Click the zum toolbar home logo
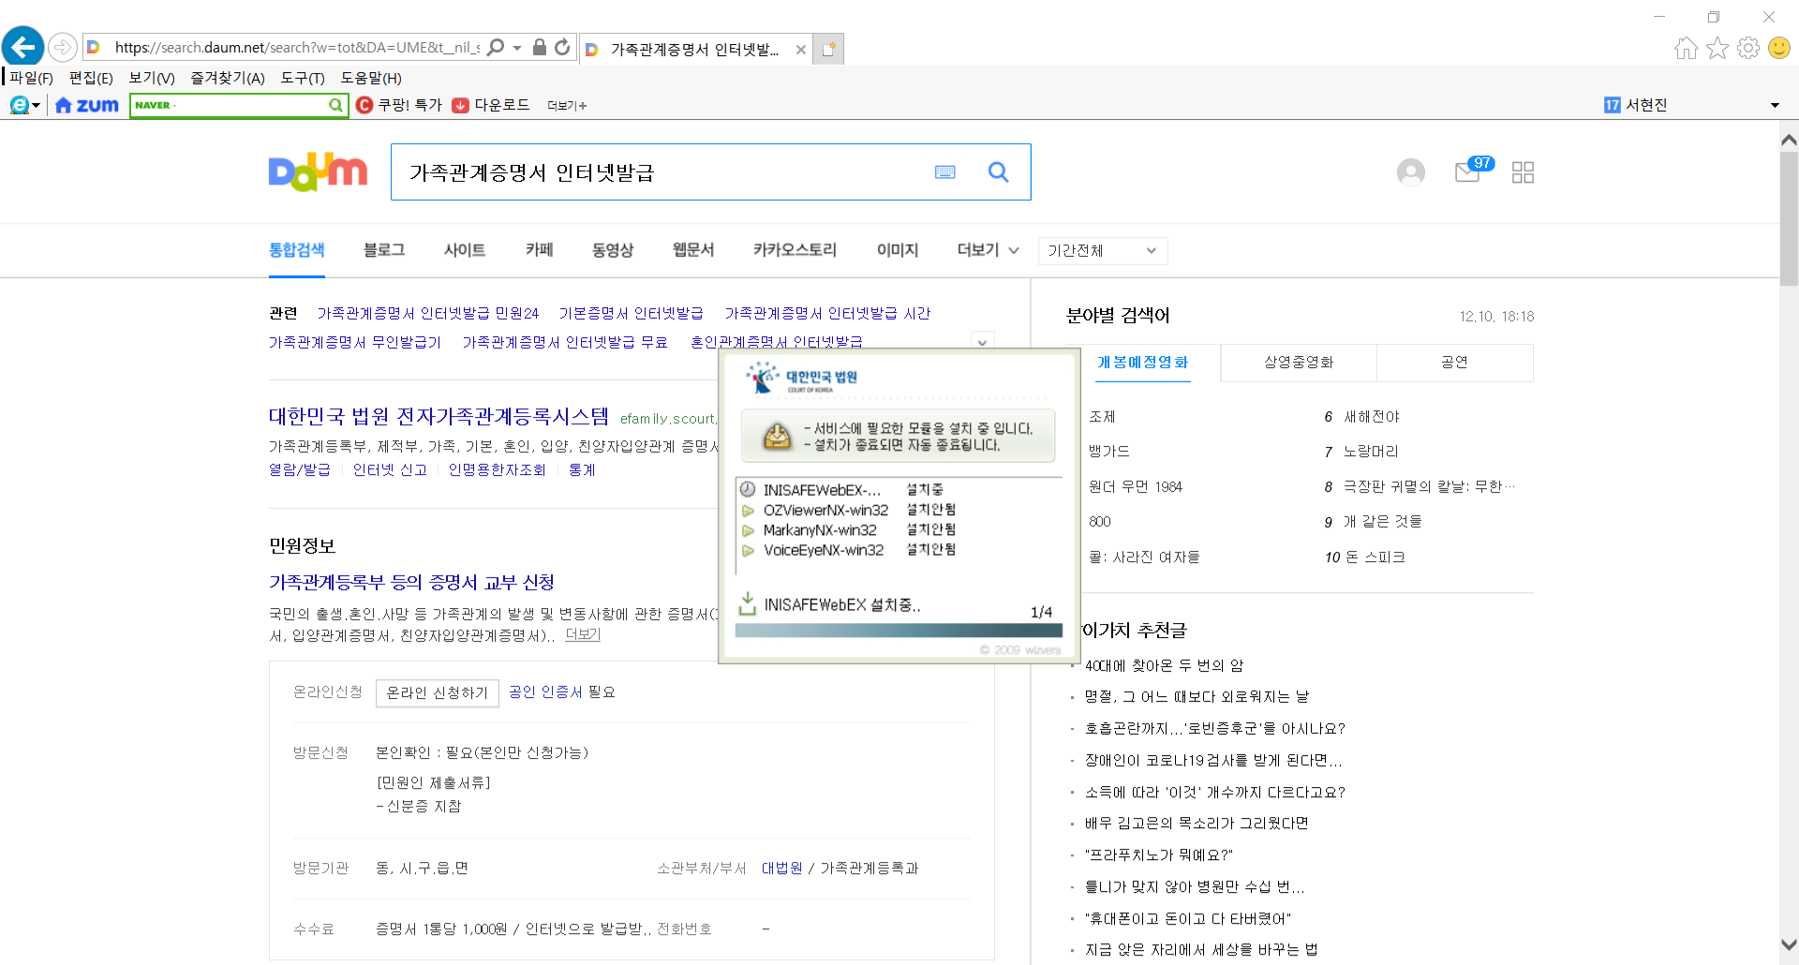The height and width of the screenshot is (965, 1799). click(87, 105)
